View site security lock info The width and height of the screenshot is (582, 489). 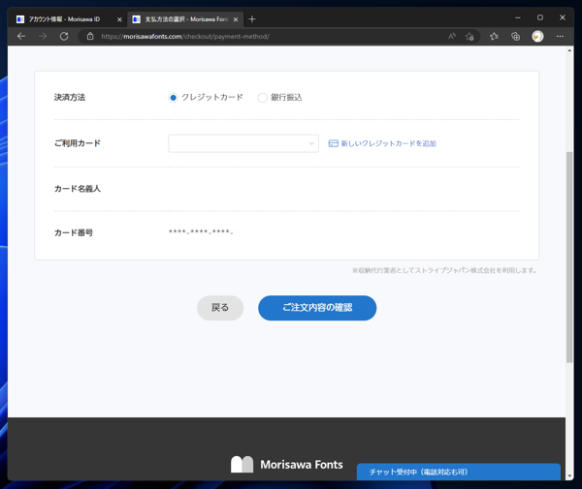[90, 36]
